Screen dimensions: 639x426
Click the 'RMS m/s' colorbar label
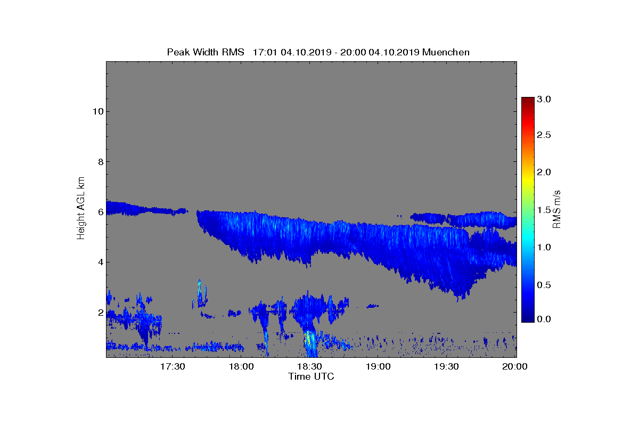[556, 208]
